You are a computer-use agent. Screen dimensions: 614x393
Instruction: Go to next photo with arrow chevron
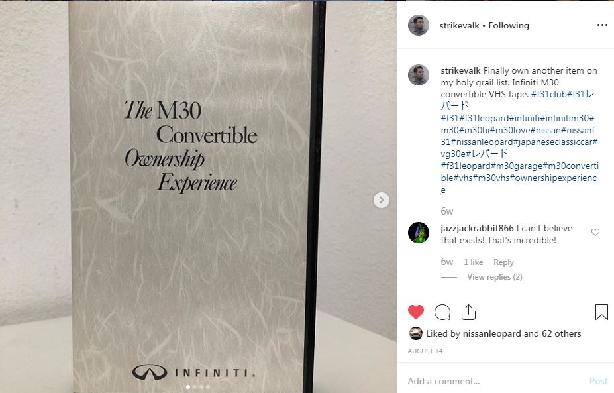(382, 200)
